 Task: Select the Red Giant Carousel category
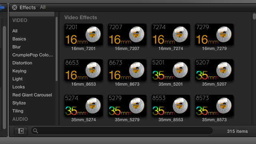pos(32,95)
